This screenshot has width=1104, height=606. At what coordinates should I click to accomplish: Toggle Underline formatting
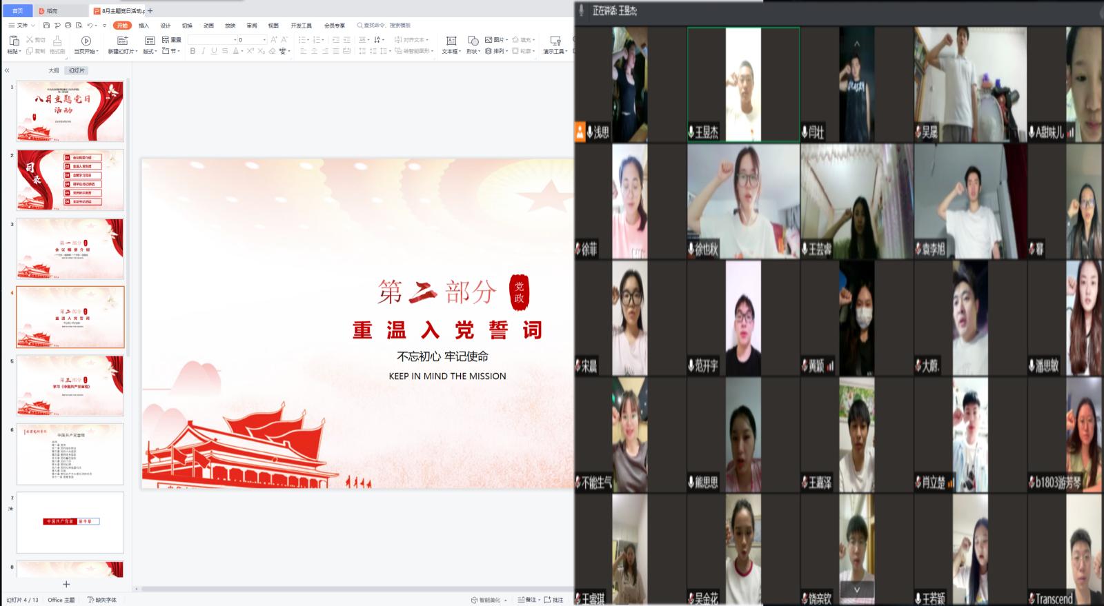tap(214, 51)
